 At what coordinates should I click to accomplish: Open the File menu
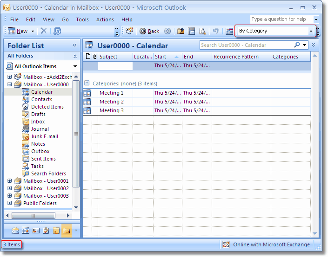[14, 19]
